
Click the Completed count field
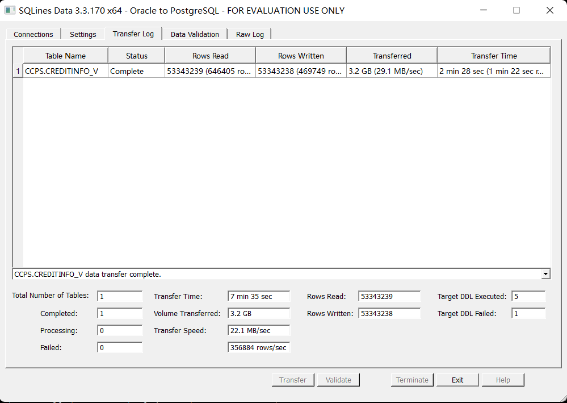click(x=120, y=313)
